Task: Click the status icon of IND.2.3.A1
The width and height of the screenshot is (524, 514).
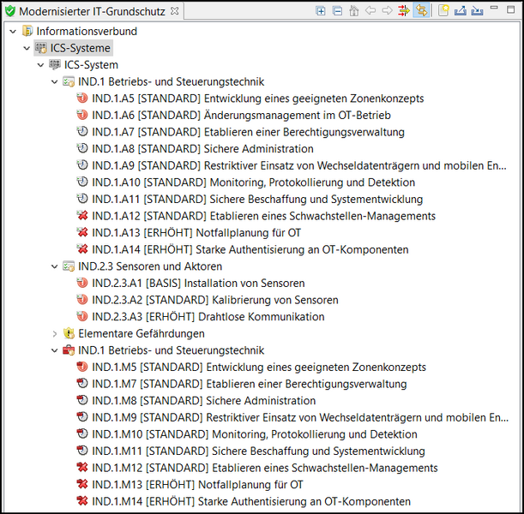Action: point(82,283)
